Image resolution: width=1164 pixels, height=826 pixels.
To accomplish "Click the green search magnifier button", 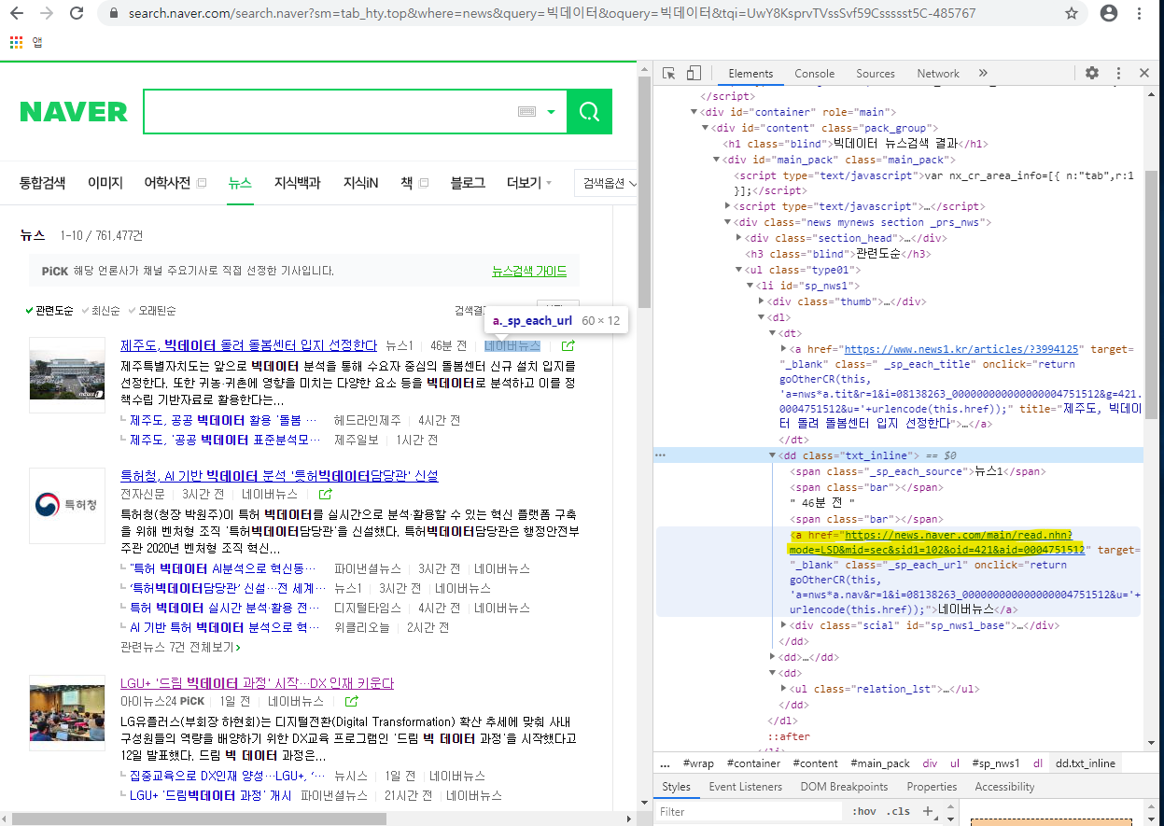I will [589, 112].
